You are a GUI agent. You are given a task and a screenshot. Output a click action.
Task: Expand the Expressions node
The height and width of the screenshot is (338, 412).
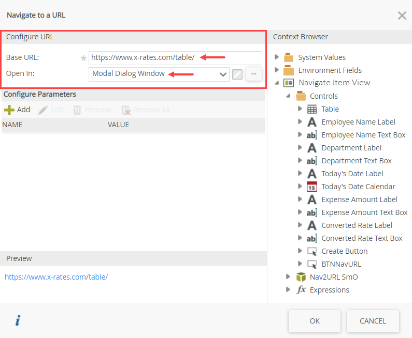pos(288,289)
